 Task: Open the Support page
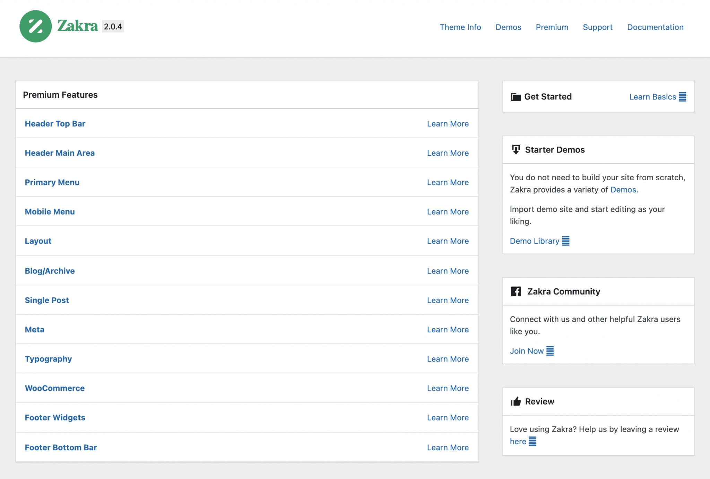coord(598,27)
